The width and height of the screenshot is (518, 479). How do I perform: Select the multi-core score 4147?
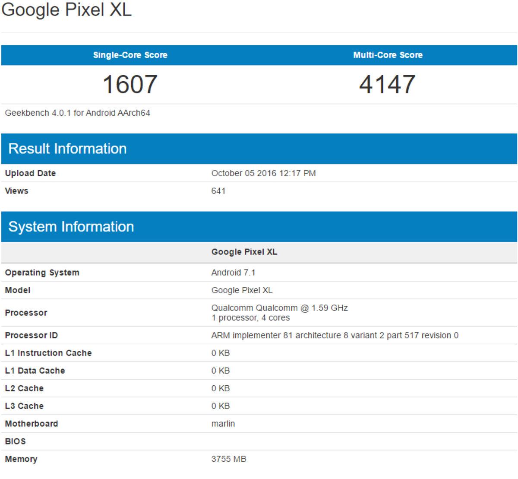click(387, 83)
